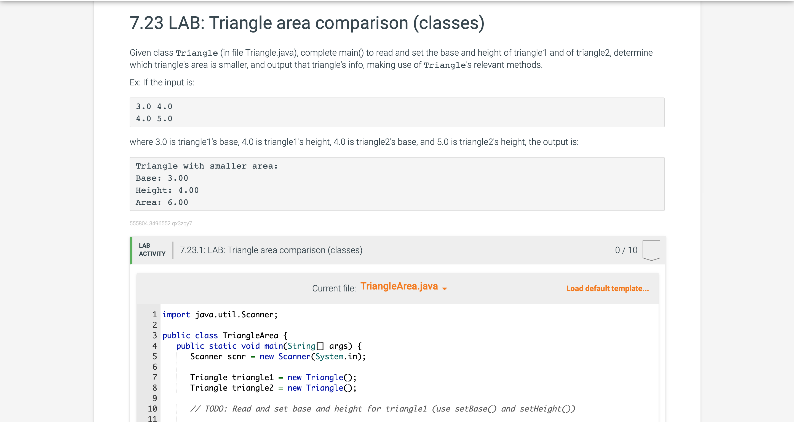Click the 555804.3496552.qx3zqy7 identifier text
The width and height of the screenshot is (794, 422).
pos(161,223)
